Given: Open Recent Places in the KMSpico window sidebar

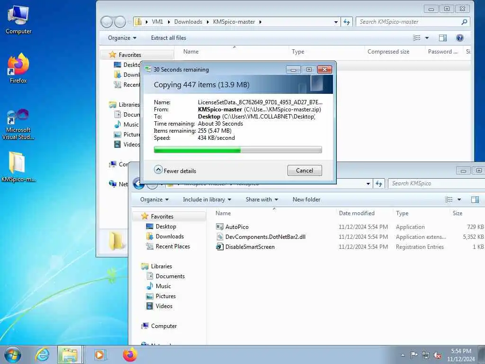Looking at the screenshot, I should 172,246.
